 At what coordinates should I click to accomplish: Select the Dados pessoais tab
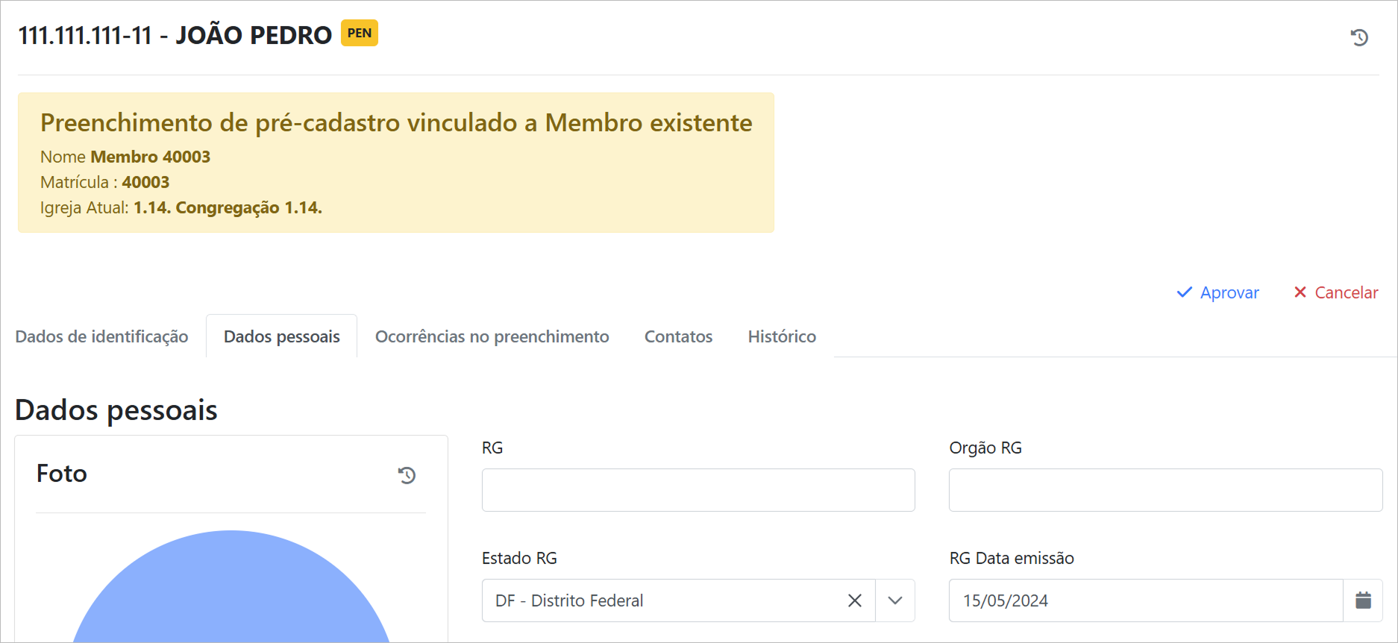[x=282, y=336]
